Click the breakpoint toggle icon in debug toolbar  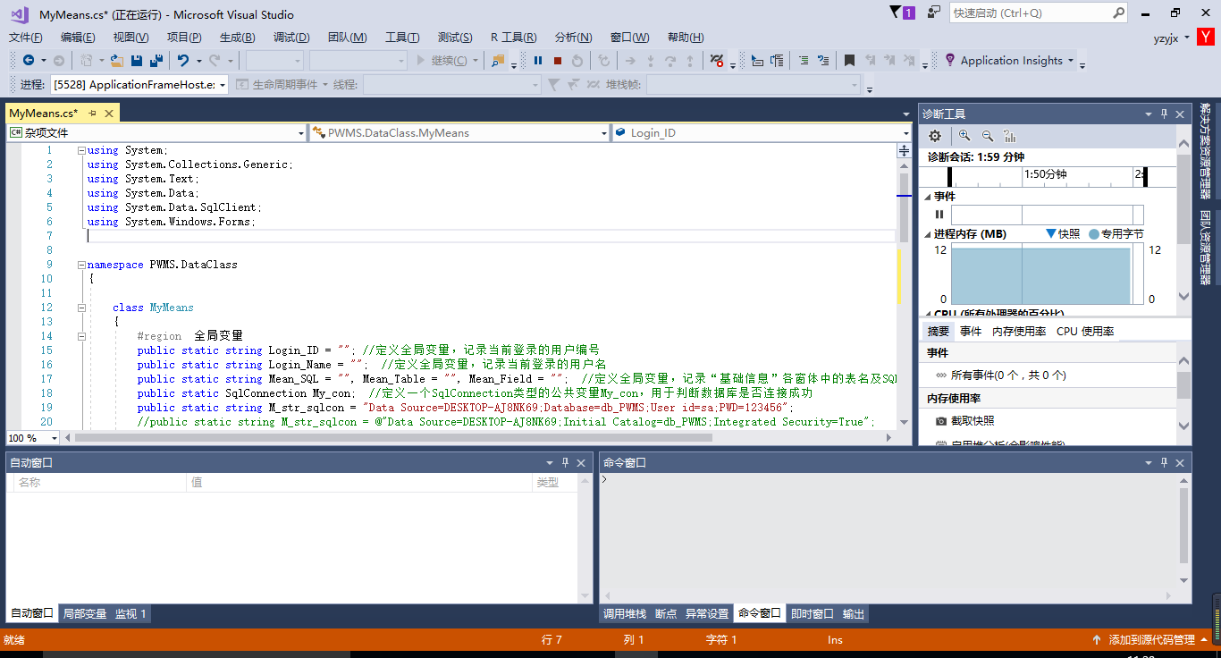[717, 61]
